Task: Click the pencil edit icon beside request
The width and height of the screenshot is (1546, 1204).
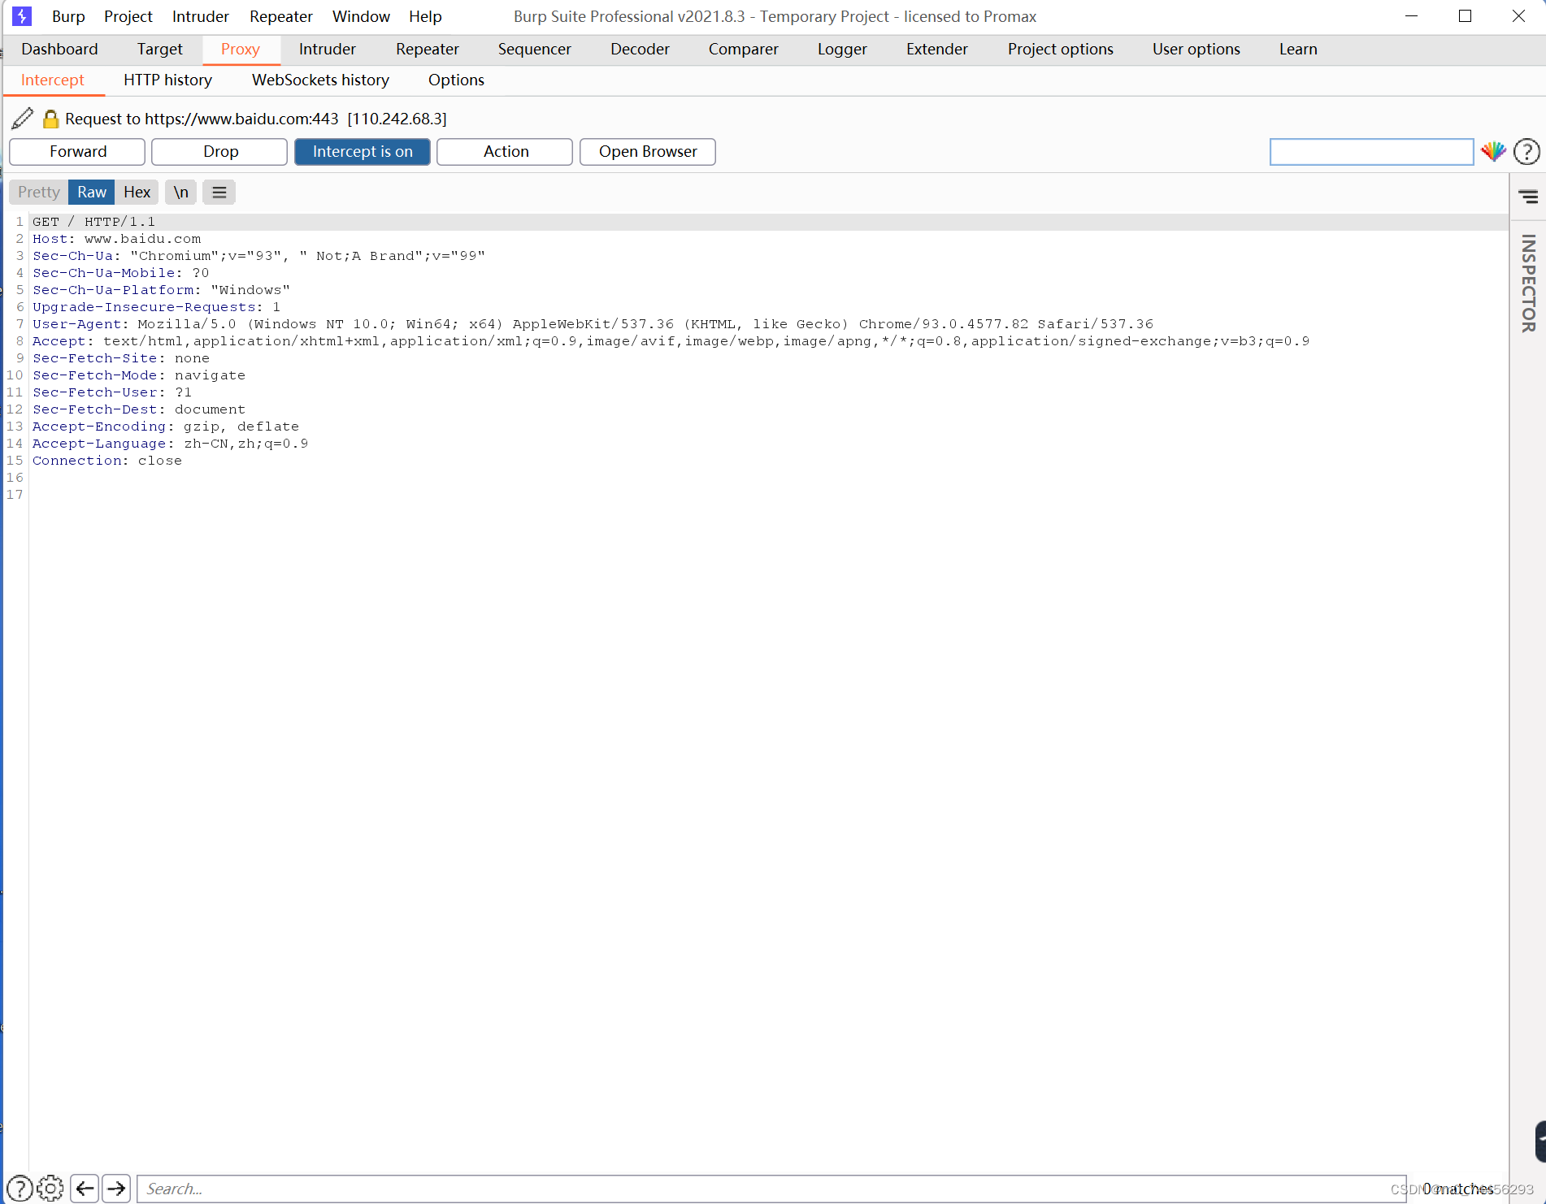Action: [x=23, y=119]
